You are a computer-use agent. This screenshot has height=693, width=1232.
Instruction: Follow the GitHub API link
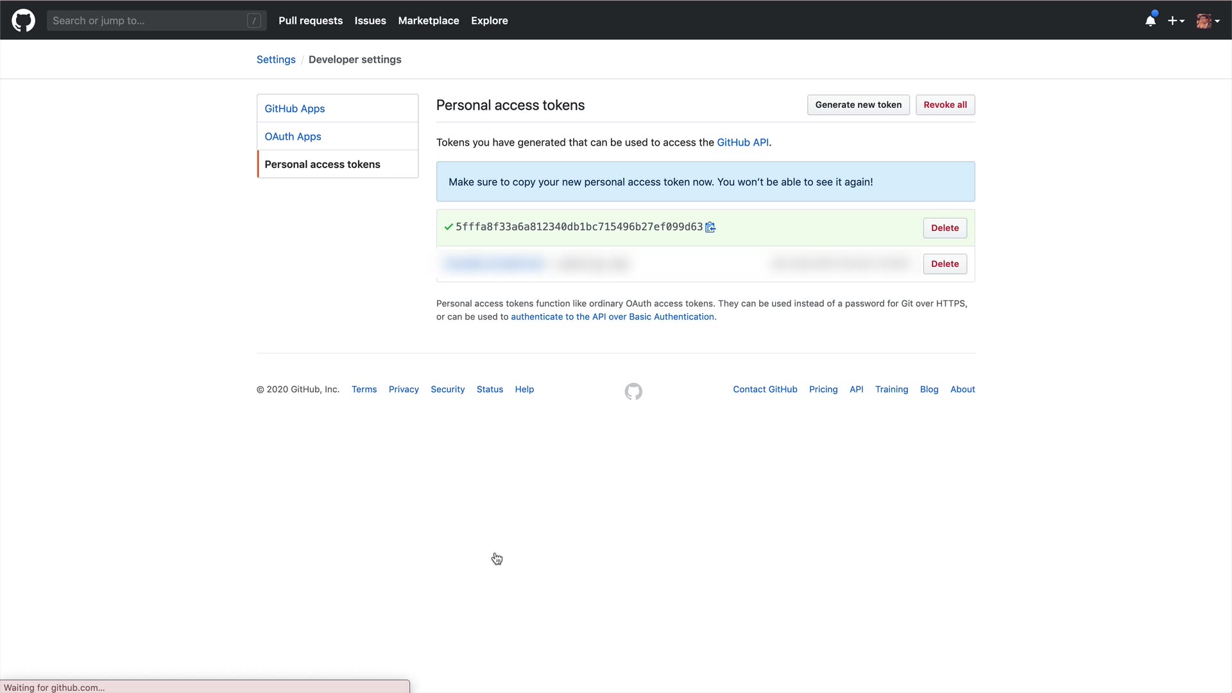(742, 142)
